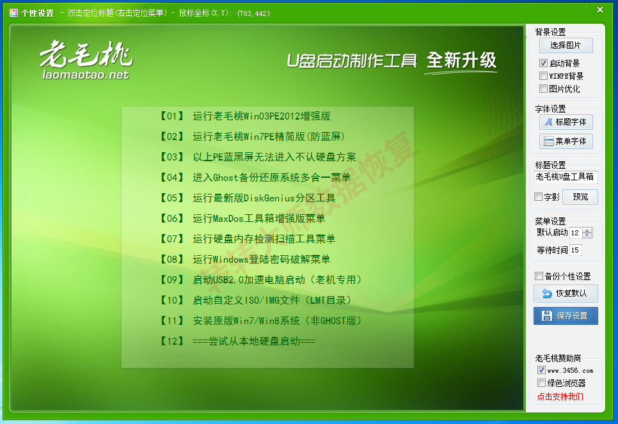The width and height of the screenshot is (618, 424).
Task: Click the 默认启动 value field
Action: tap(576, 233)
